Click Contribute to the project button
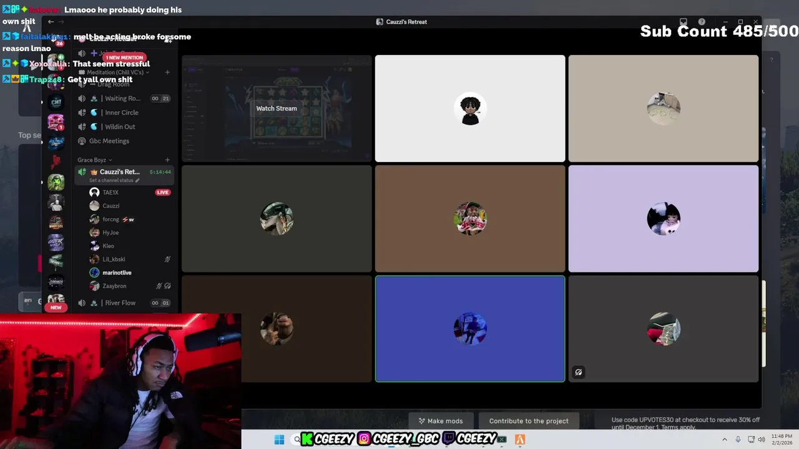This screenshot has height=449, width=799. 529,421
